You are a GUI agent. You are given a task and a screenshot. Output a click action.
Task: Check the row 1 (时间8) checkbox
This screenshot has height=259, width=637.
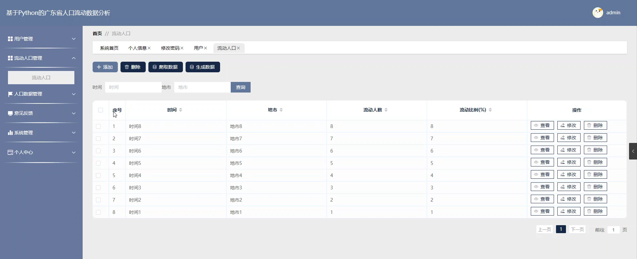(98, 126)
